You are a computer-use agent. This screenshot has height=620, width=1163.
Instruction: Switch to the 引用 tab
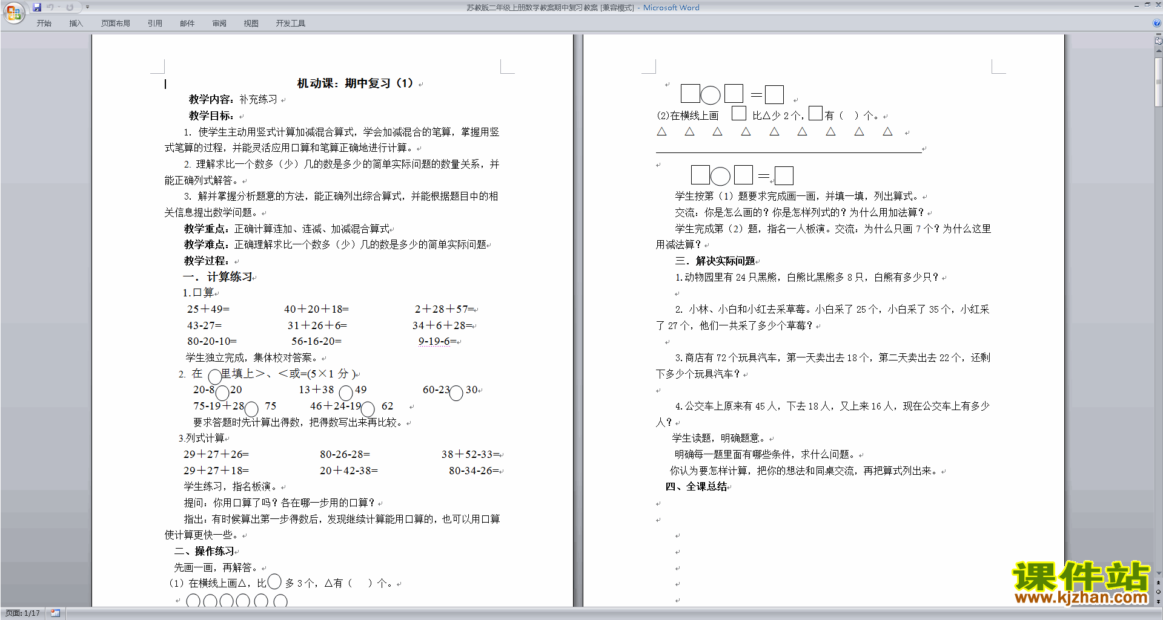pos(154,24)
